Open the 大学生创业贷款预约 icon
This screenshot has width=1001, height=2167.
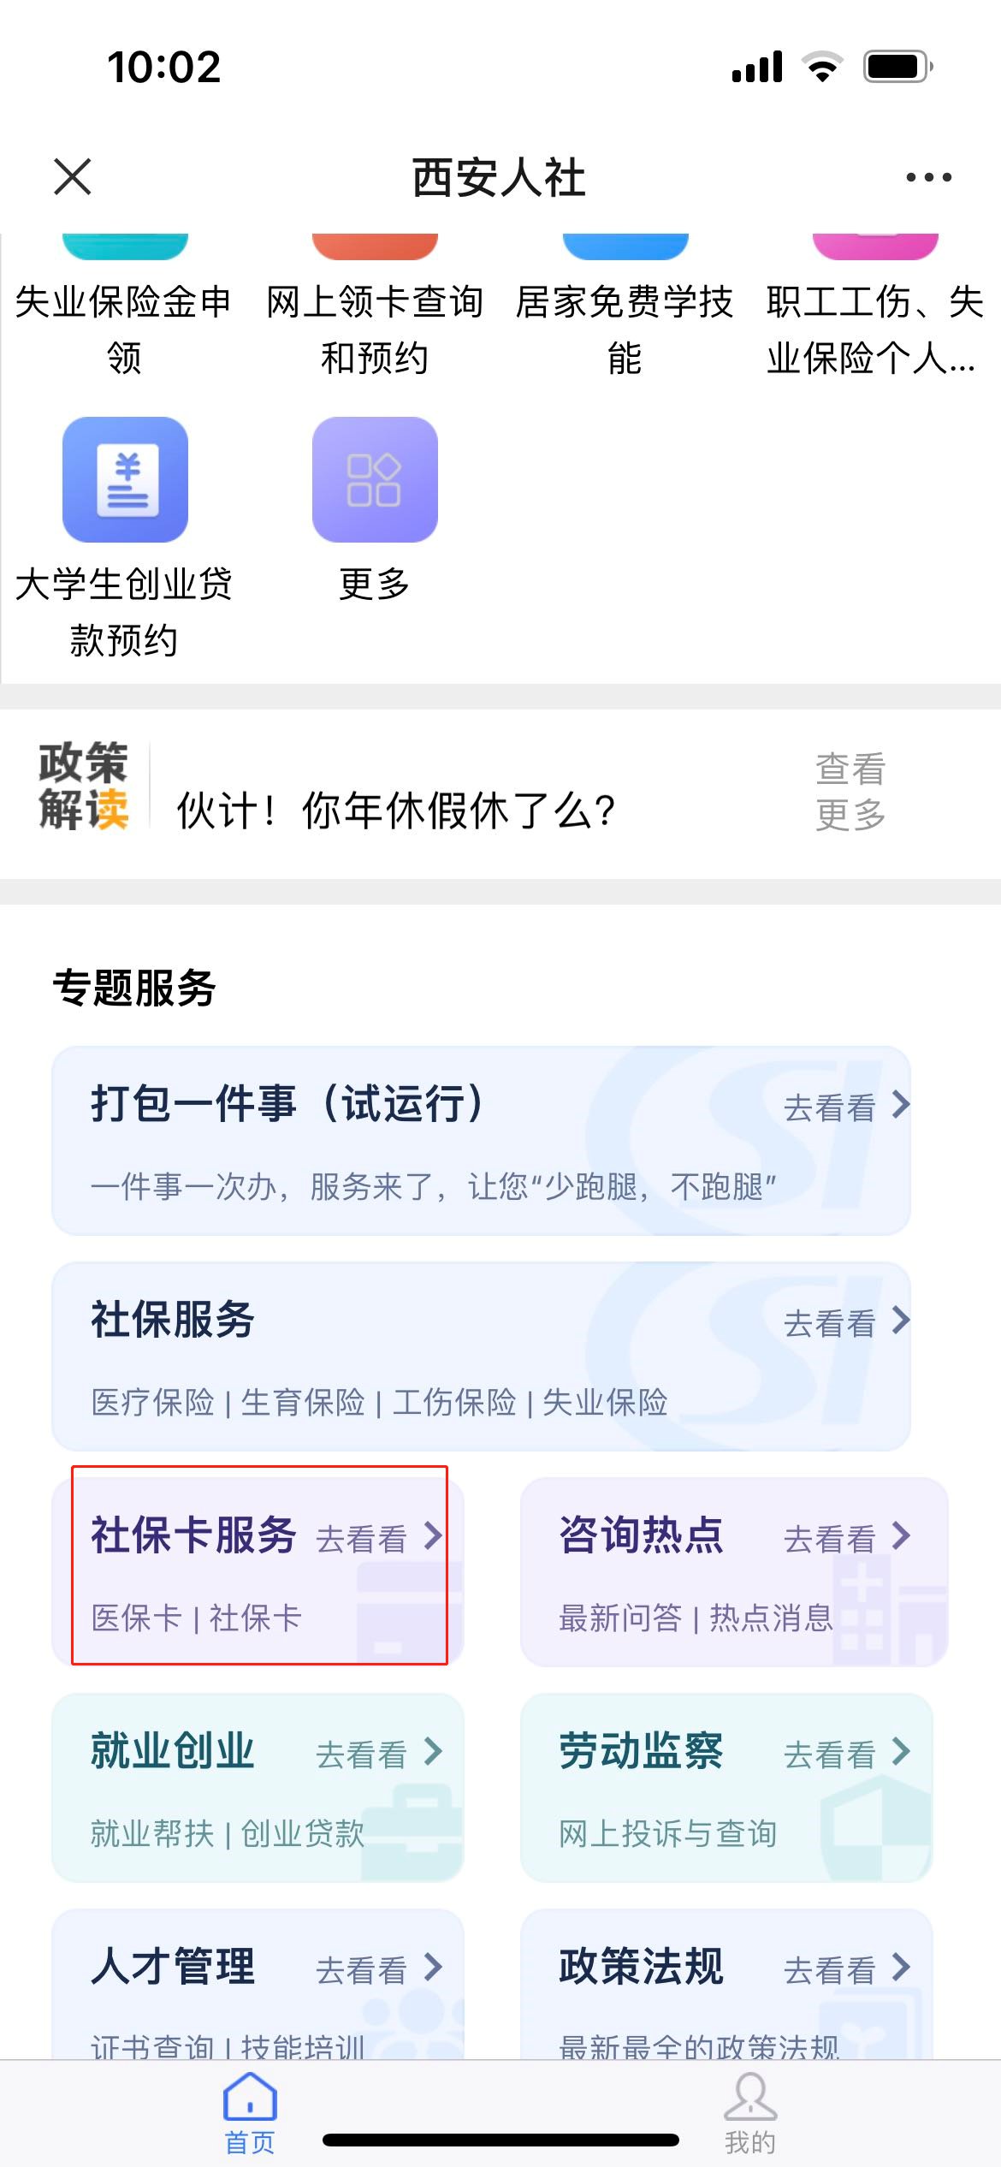[x=125, y=480]
